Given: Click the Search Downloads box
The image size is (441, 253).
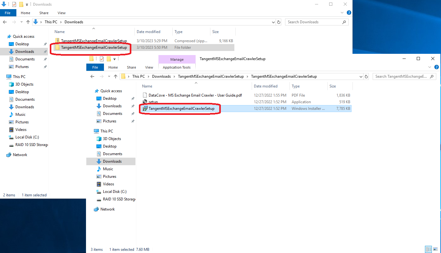Looking at the screenshot, I should [317, 22].
